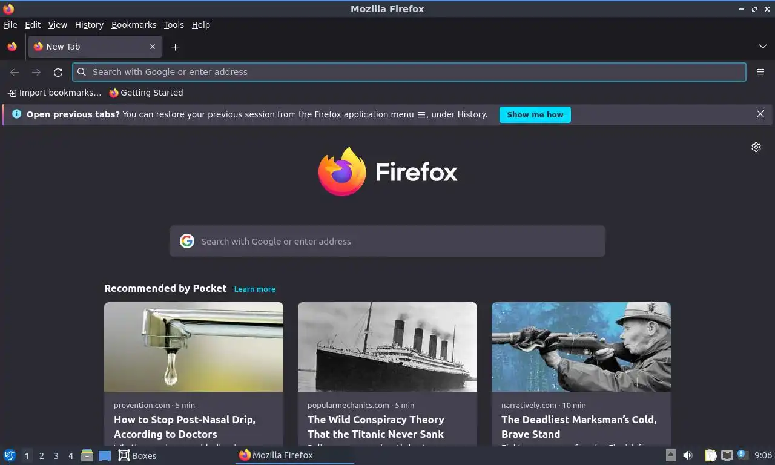
Task: Open a new tab with plus button
Action: (175, 47)
